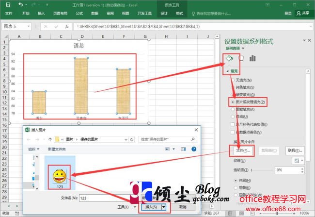
Task: Click Page Layout view icon in status bar
Action: tap(242, 213)
